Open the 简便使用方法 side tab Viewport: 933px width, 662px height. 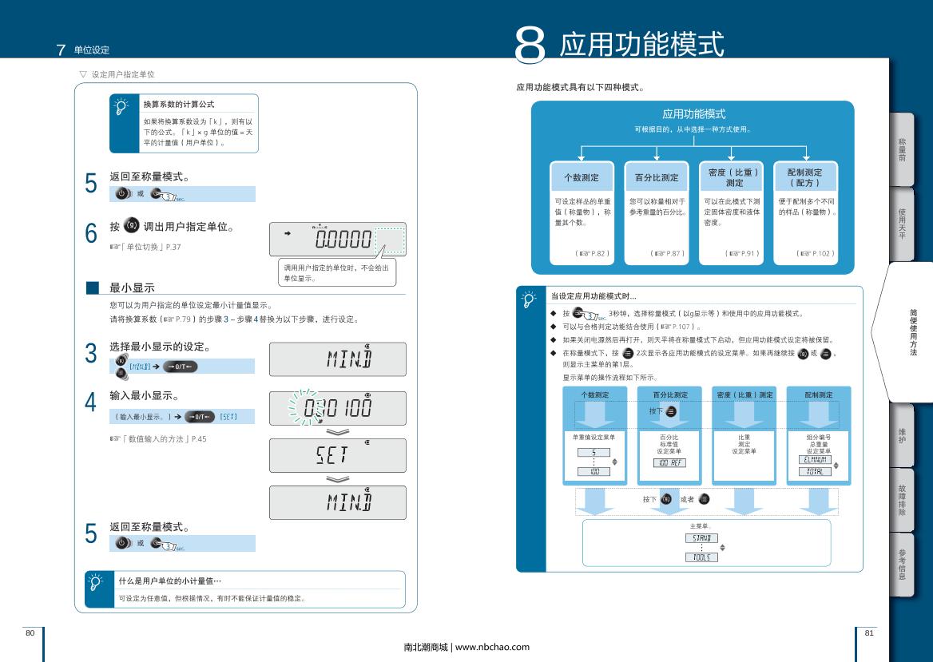pyautogui.click(x=912, y=331)
